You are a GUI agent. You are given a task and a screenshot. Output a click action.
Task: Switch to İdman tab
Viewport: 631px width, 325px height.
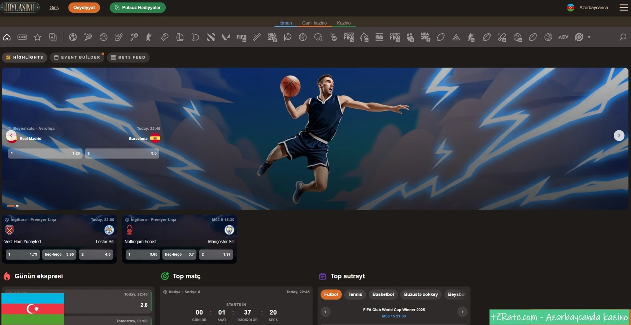pyautogui.click(x=286, y=23)
